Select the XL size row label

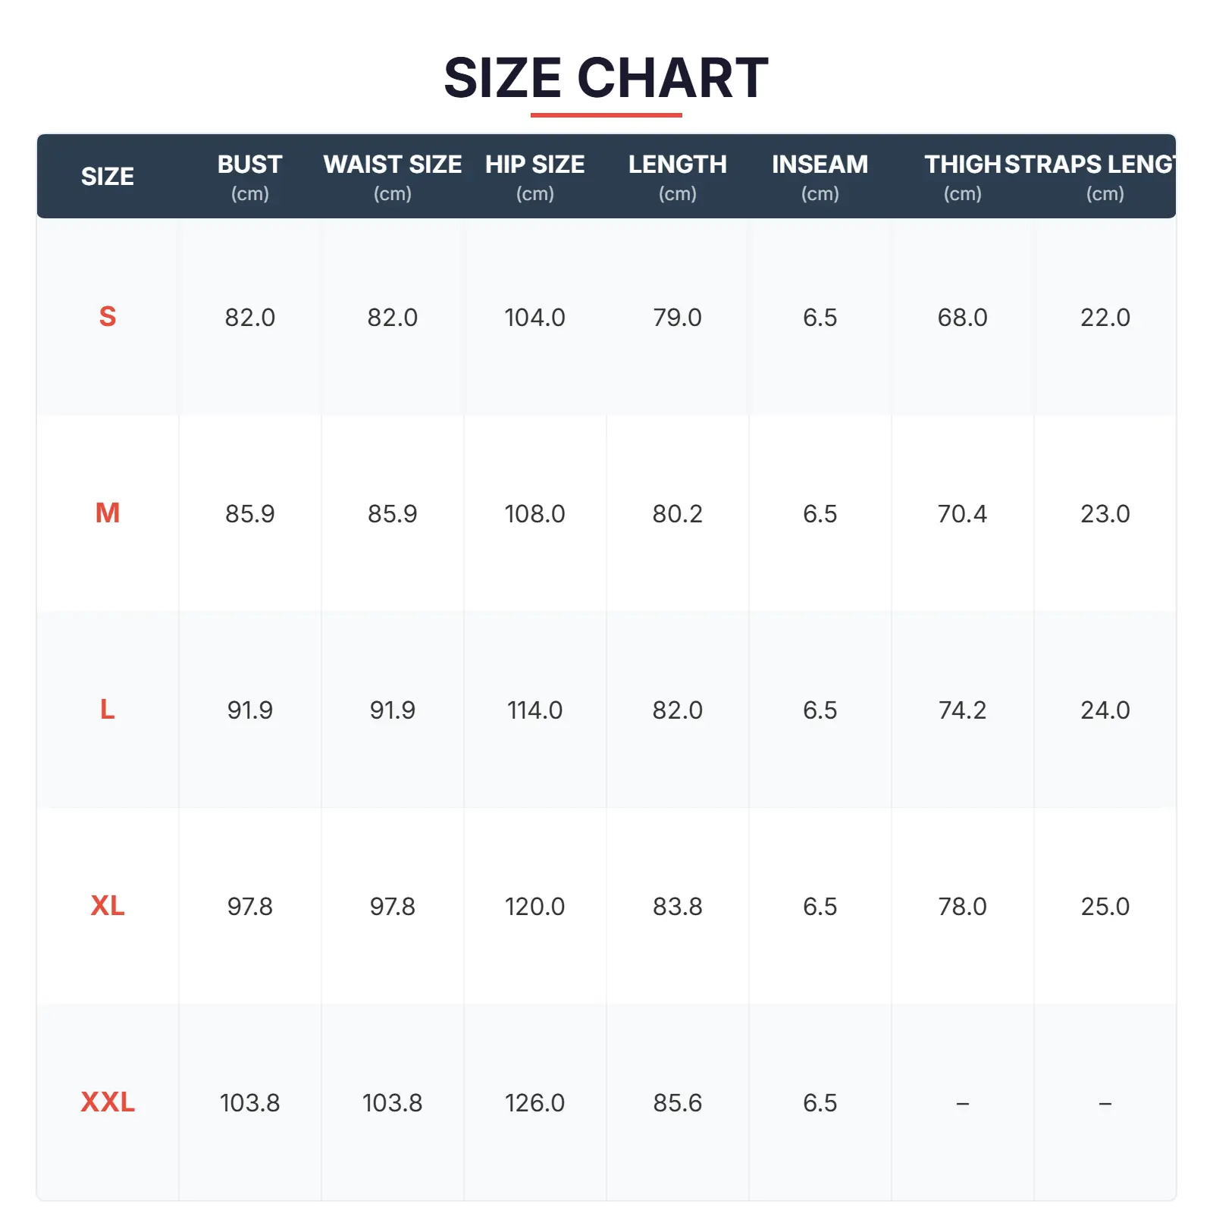108,906
